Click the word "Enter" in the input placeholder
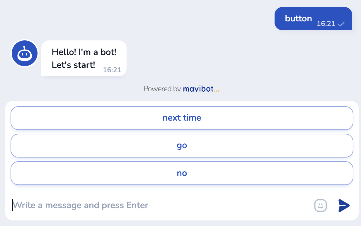 tap(137, 205)
